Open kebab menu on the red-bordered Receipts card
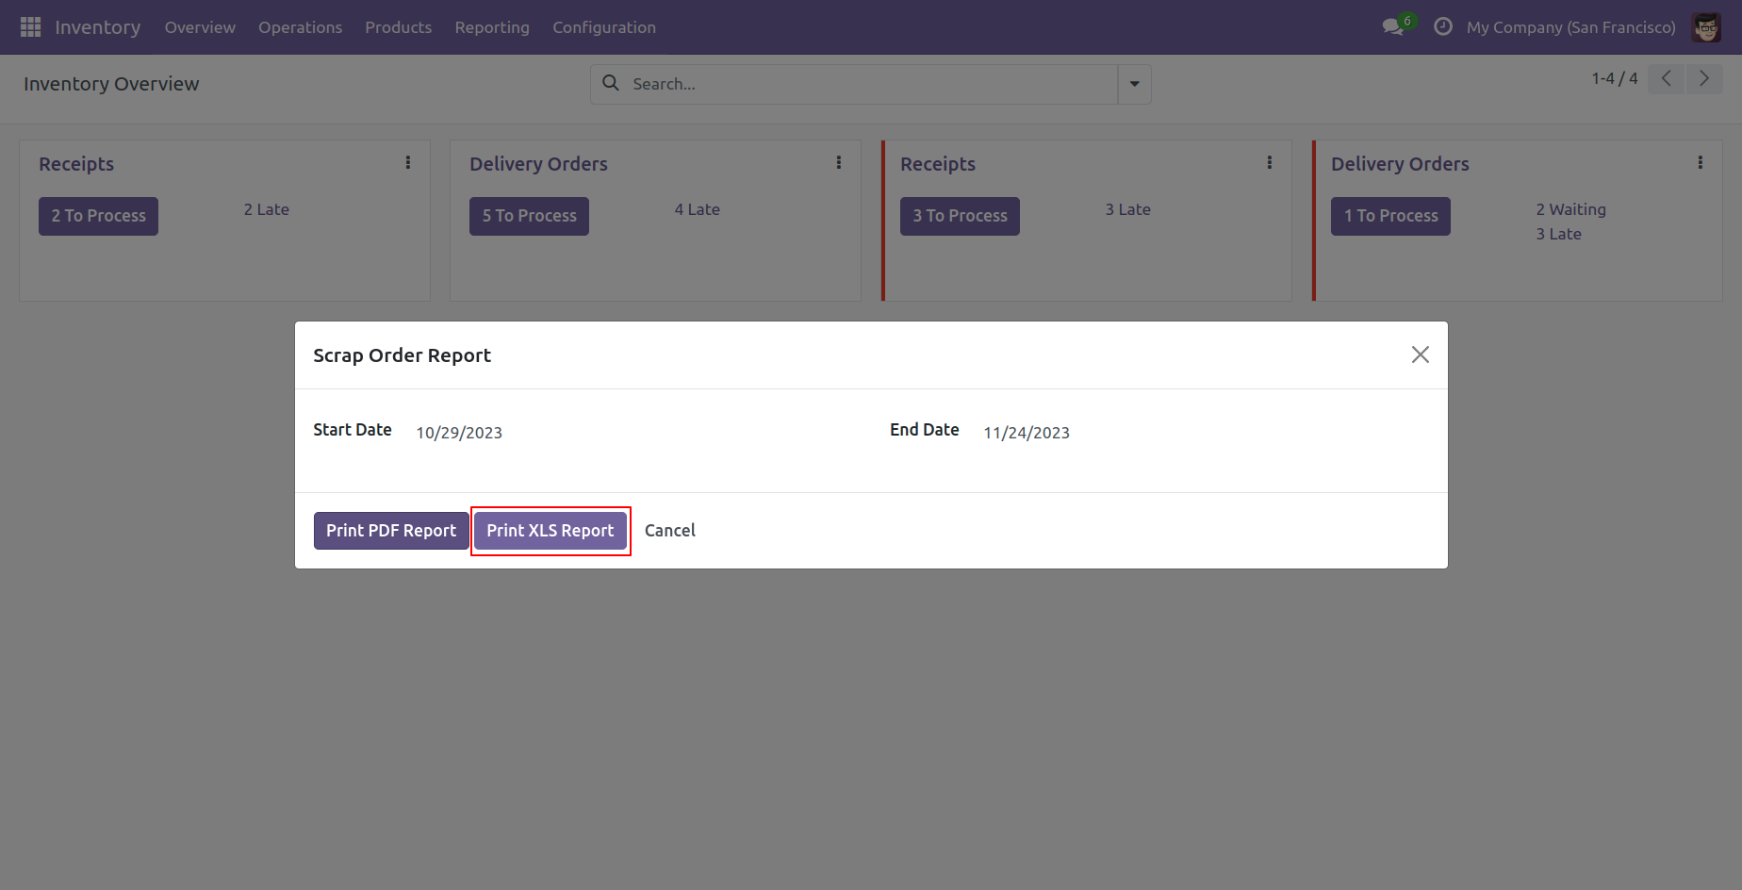The image size is (1742, 890). [x=1269, y=162]
